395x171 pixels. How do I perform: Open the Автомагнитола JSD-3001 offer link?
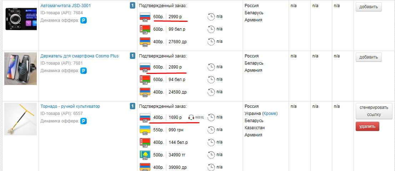[x=66, y=6]
